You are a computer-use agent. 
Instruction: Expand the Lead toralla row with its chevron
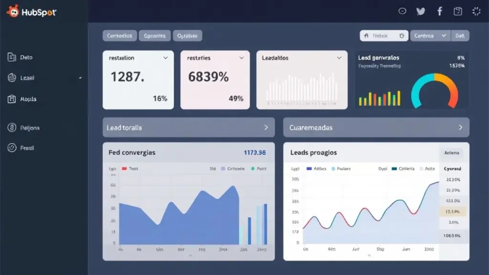pyautogui.click(x=266, y=127)
